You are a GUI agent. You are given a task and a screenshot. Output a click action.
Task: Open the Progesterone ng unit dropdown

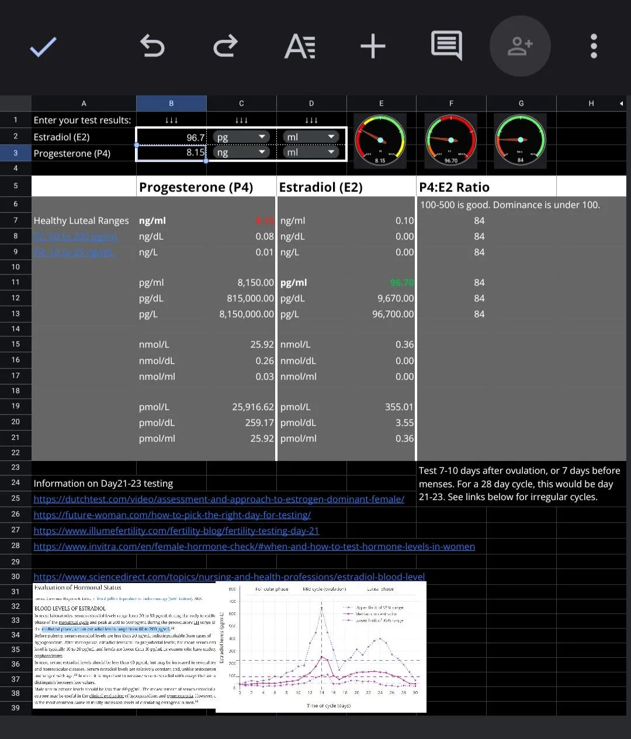[241, 152]
